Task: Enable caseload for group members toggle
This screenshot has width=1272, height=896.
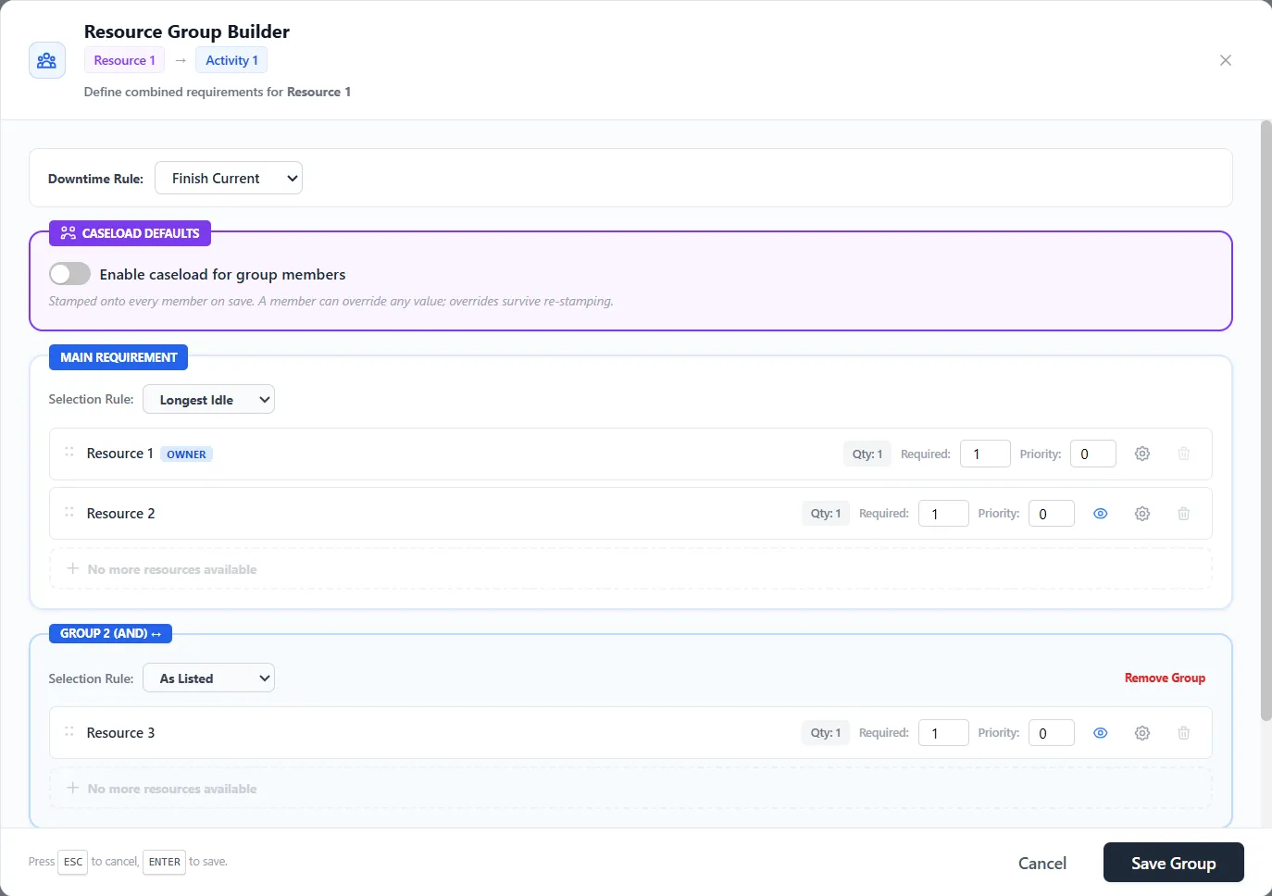Action: pos(69,274)
